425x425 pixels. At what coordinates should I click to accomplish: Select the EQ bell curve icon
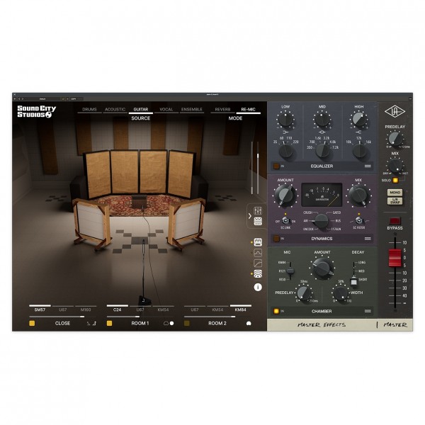point(258,253)
